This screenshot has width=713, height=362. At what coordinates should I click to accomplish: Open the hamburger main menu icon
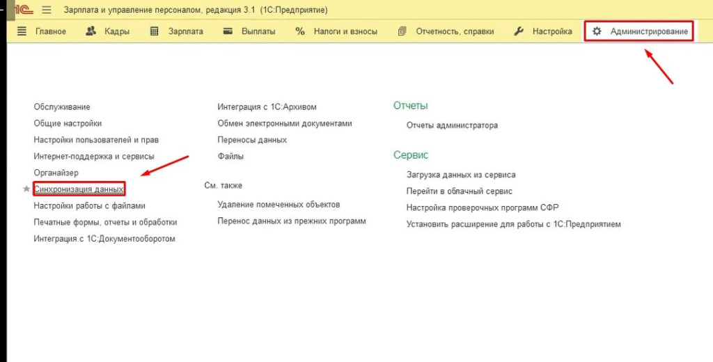pos(47,10)
